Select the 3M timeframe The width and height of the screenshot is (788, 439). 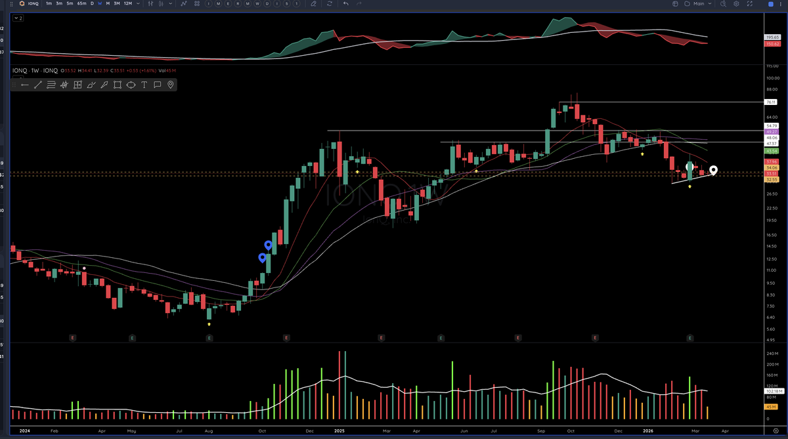pyautogui.click(x=116, y=4)
